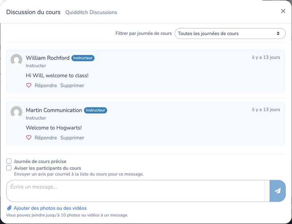Open the Toutes les journées de cours dropdown
Screen dimensions: 292x224
(x=230, y=34)
